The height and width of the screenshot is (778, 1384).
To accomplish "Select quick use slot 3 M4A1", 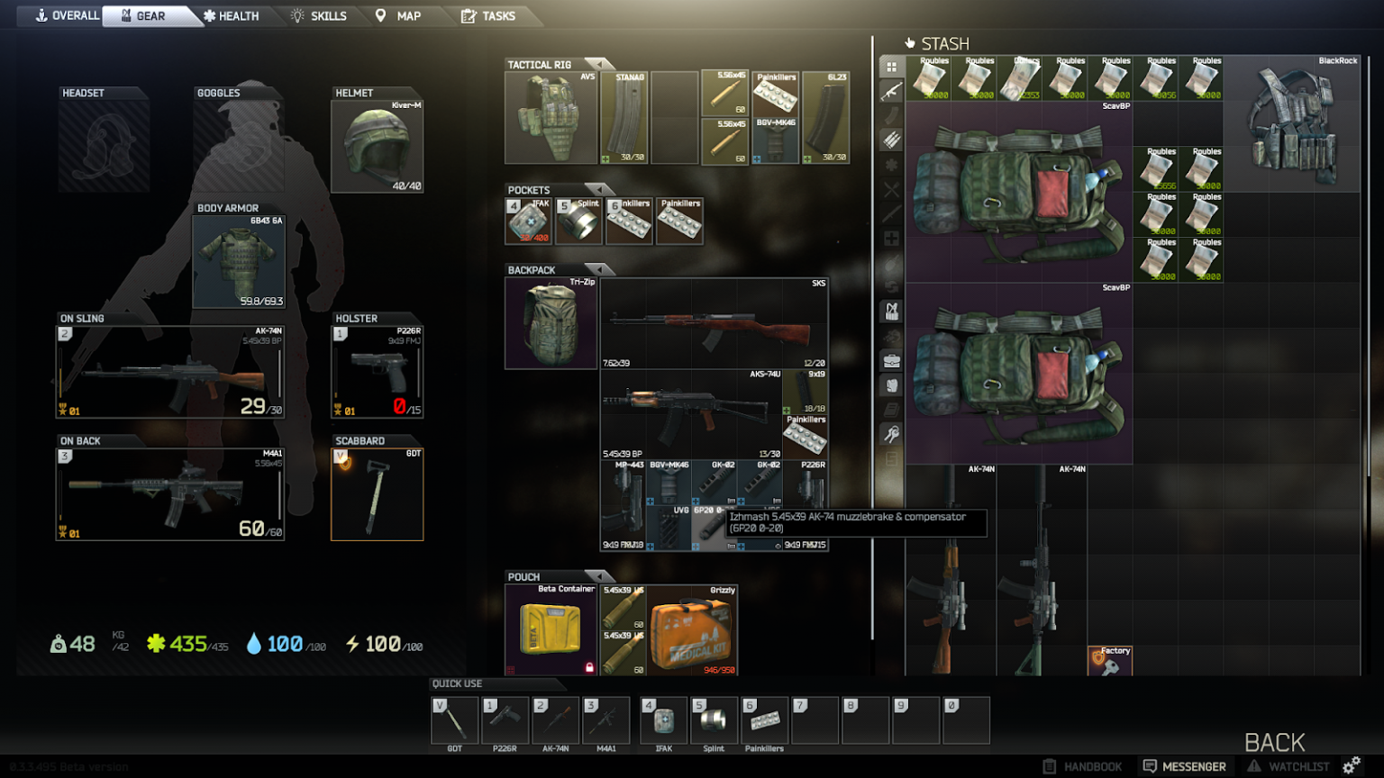I will (x=605, y=719).
